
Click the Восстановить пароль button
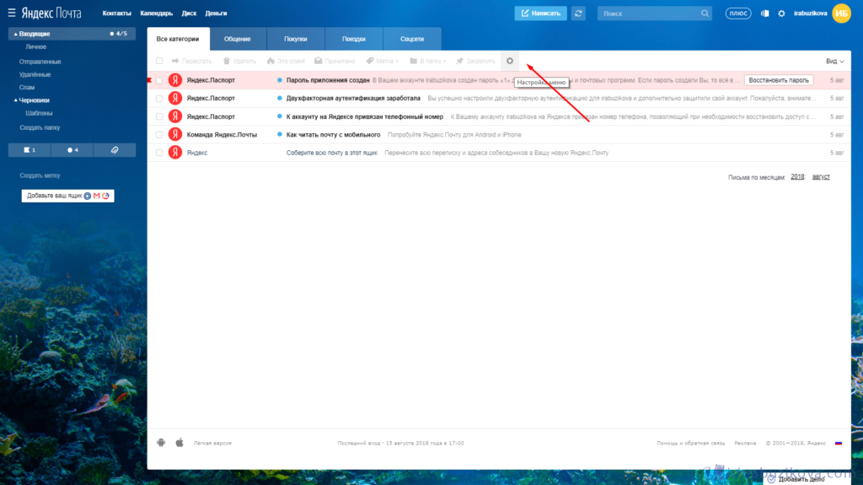[x=779, y=80]
